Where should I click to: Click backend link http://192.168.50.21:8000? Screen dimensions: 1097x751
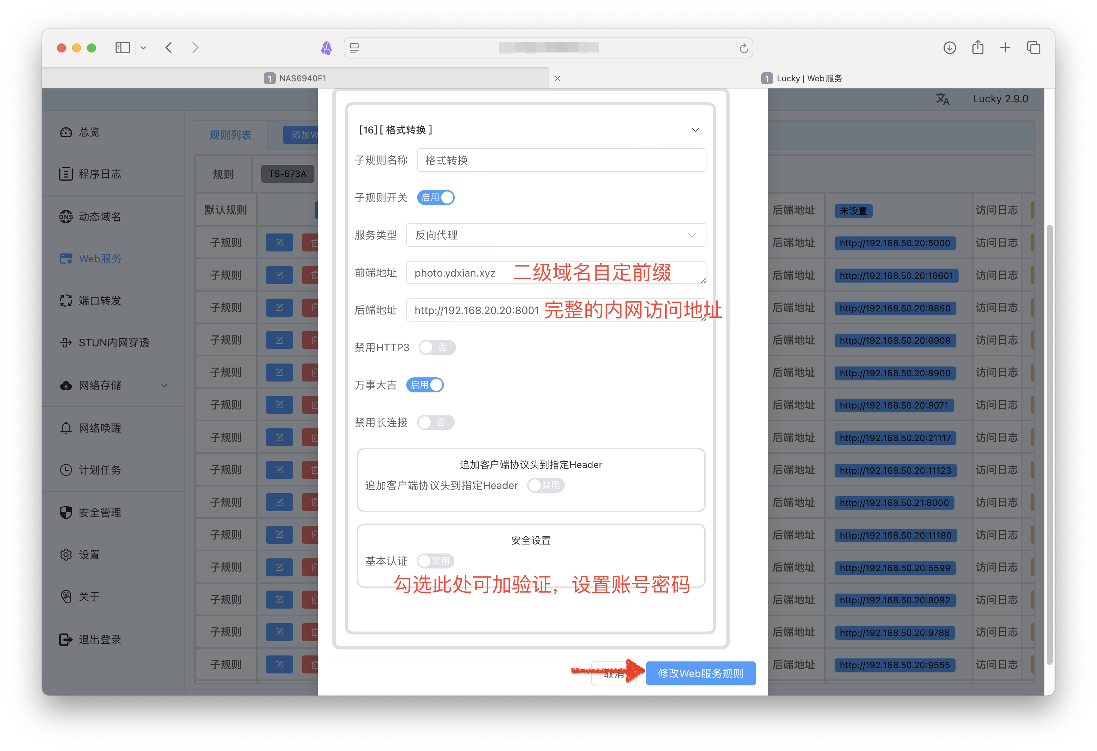pos(894,503)
